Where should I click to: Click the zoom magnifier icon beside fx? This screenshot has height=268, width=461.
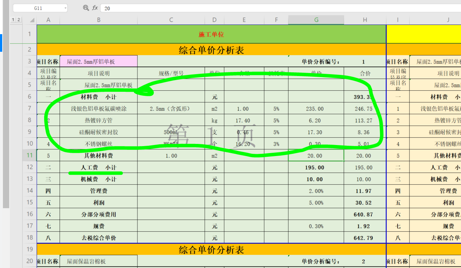tap(86, 8)
